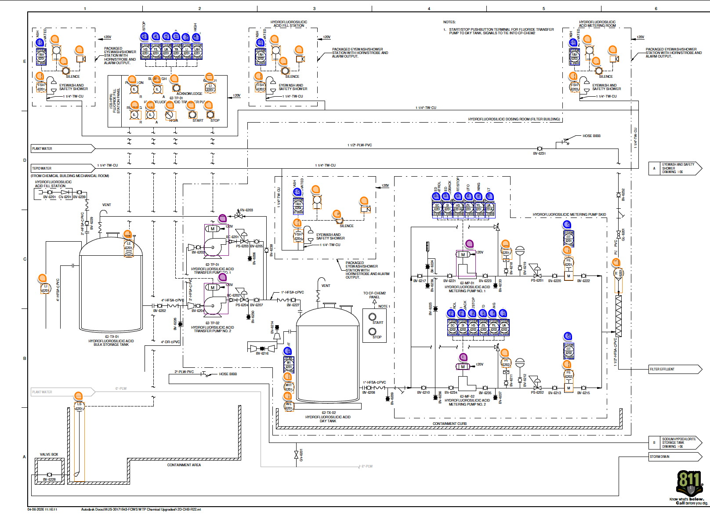Click the GV-6201 gate valve label
710x515 pixels.
(301, 455)
